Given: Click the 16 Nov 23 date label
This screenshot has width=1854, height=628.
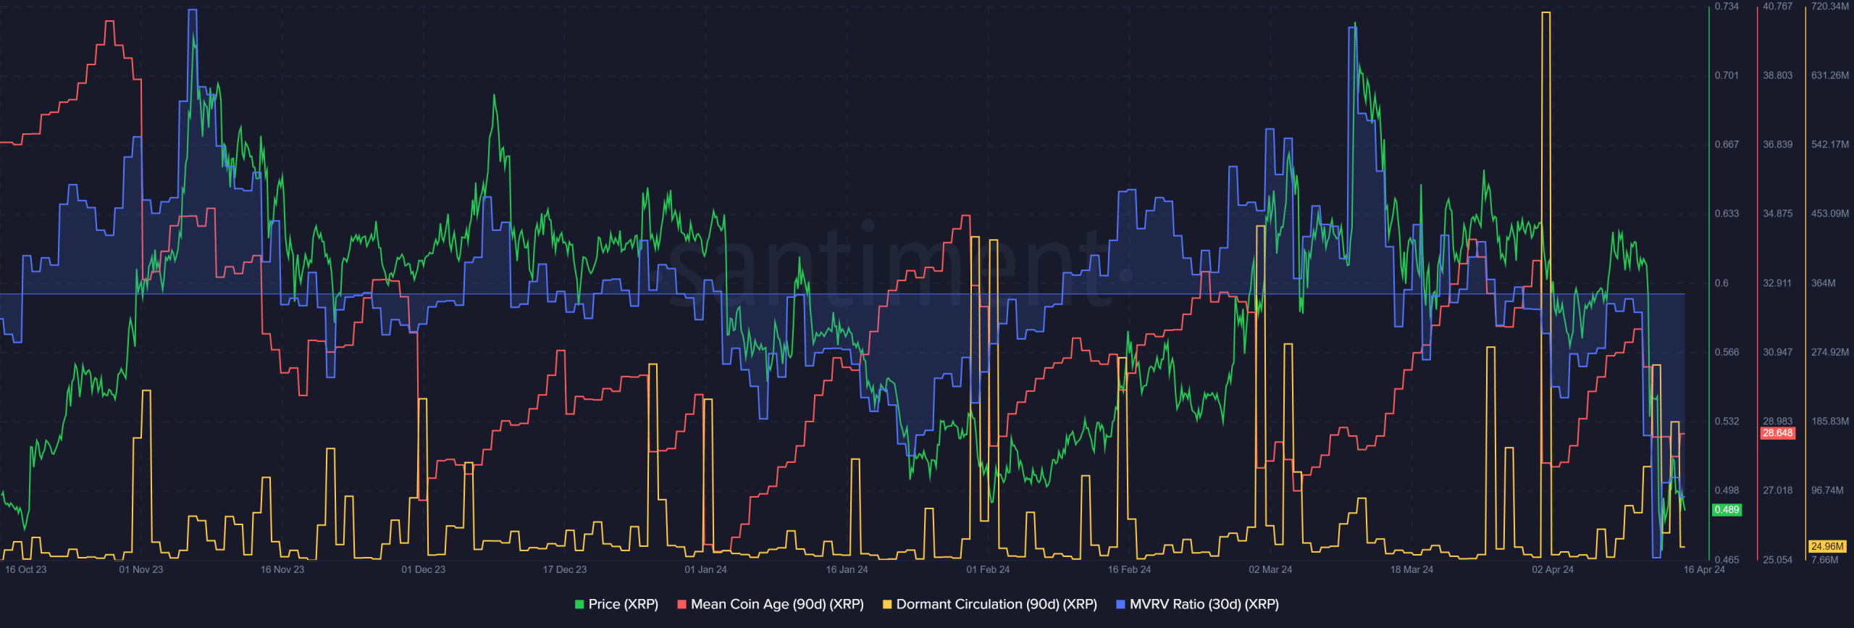Looking at the screenshot, I should tap(282, 569).
